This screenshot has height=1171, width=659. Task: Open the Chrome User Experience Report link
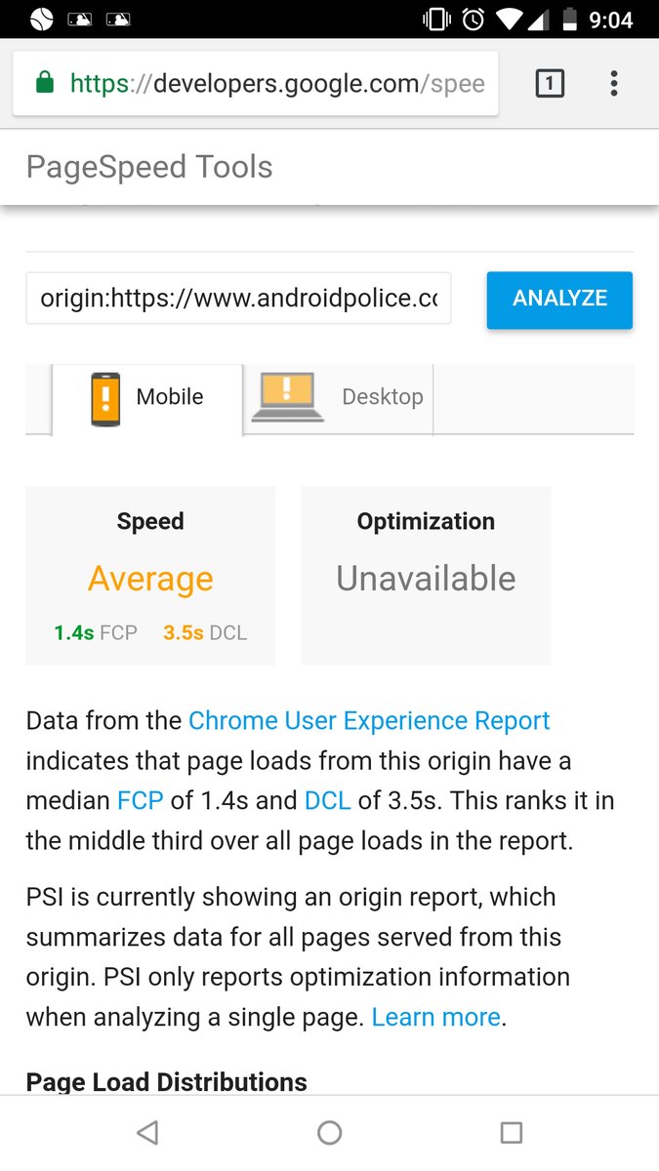tap(369, 721)
